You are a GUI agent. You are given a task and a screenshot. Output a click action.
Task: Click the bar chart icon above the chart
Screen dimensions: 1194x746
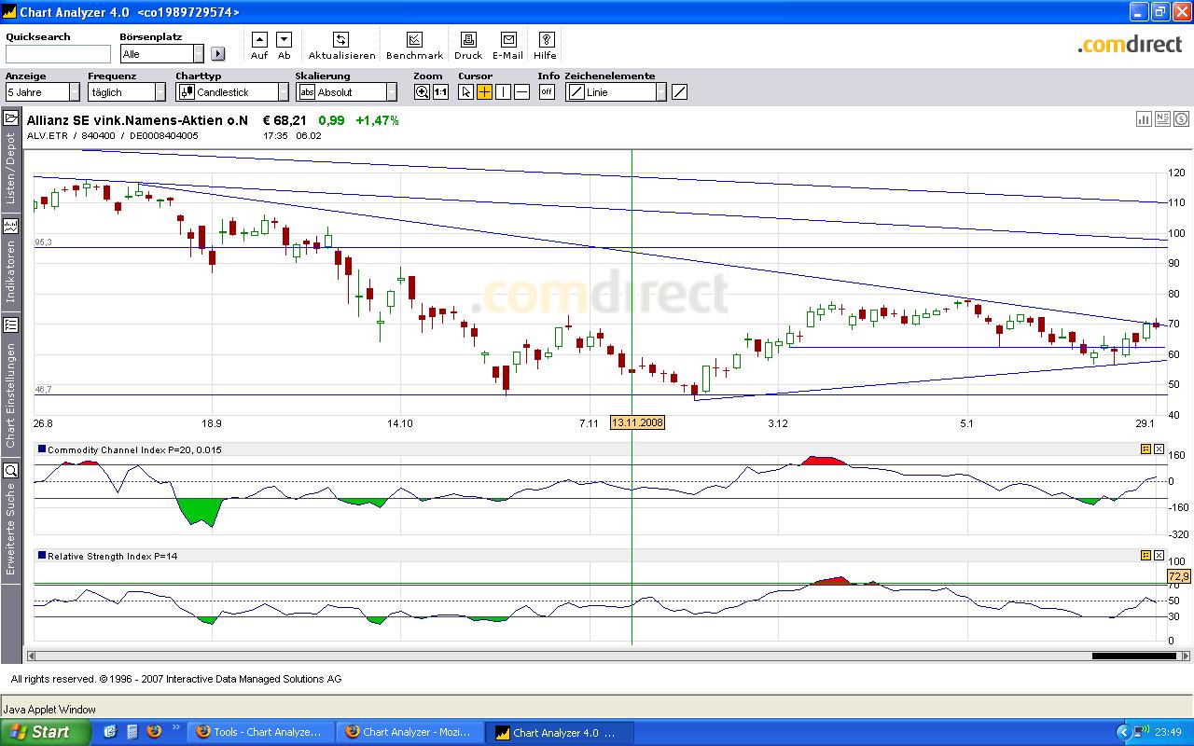pyautogui.click(x=1144, y=118)
